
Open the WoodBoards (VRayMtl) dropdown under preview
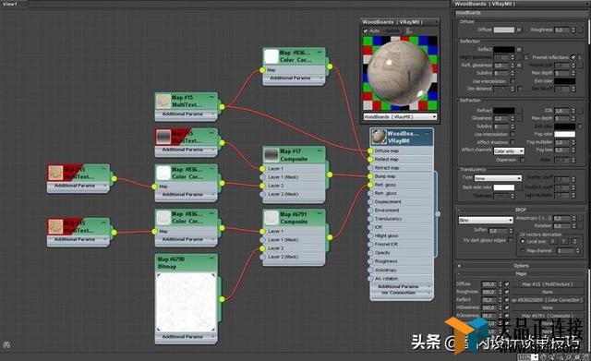tap(400, 117)
